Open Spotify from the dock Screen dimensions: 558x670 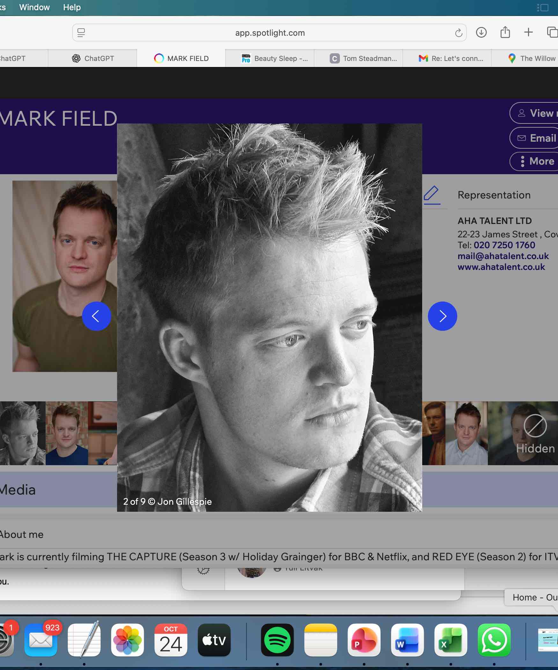tap(277, 640)
